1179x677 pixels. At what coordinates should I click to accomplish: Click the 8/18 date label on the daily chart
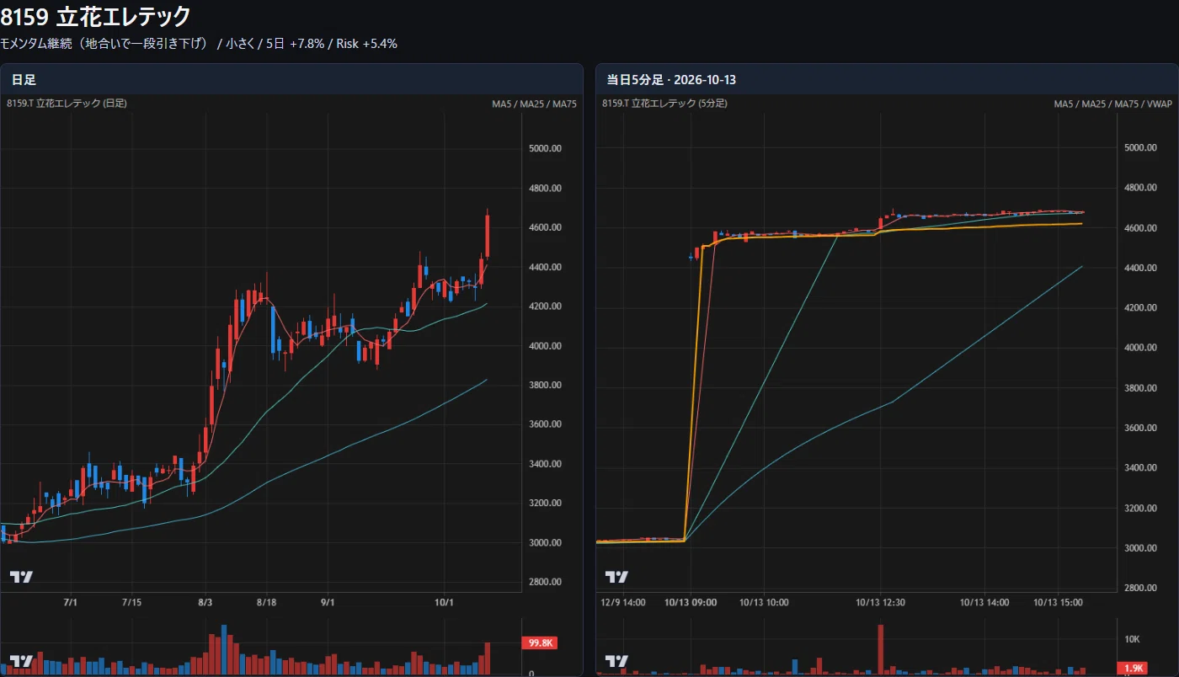(267, 603)
